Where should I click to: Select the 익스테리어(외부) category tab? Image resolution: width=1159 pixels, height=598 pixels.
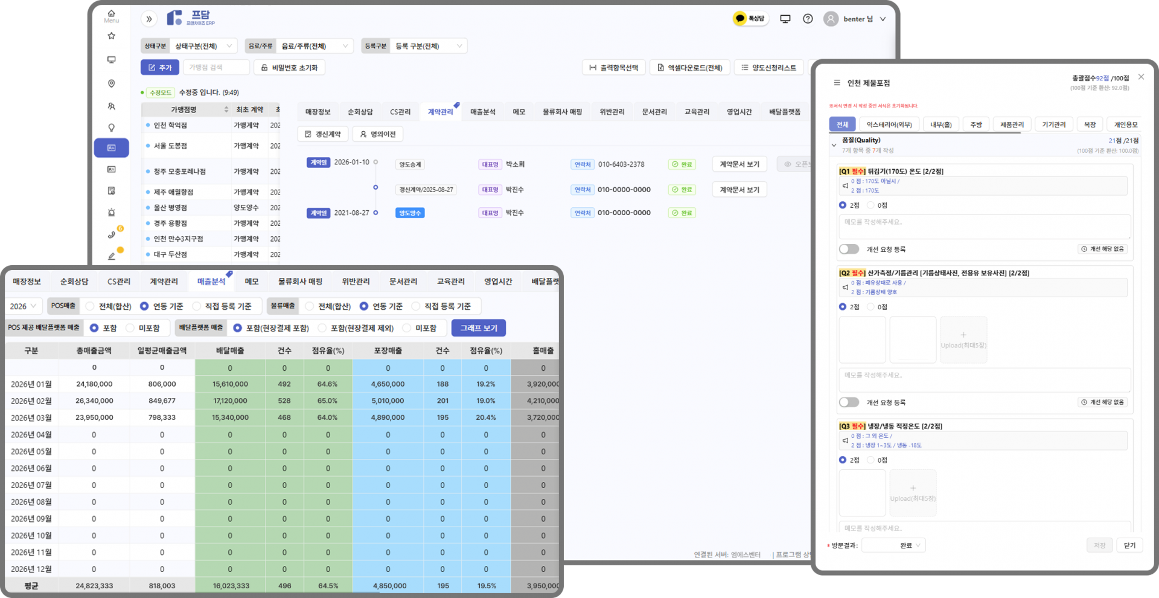[x=889, y=124]
